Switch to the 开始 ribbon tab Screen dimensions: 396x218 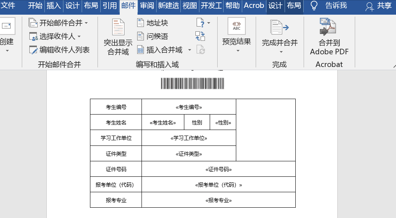click(x=35, y=5)
